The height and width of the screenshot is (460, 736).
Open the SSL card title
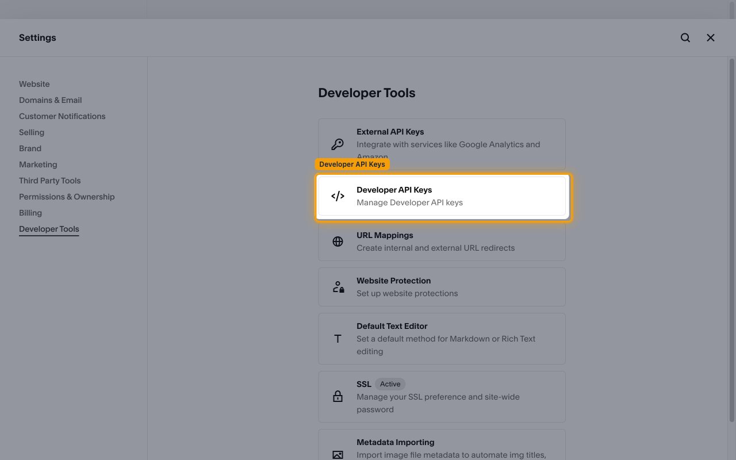tap(364, 384)
